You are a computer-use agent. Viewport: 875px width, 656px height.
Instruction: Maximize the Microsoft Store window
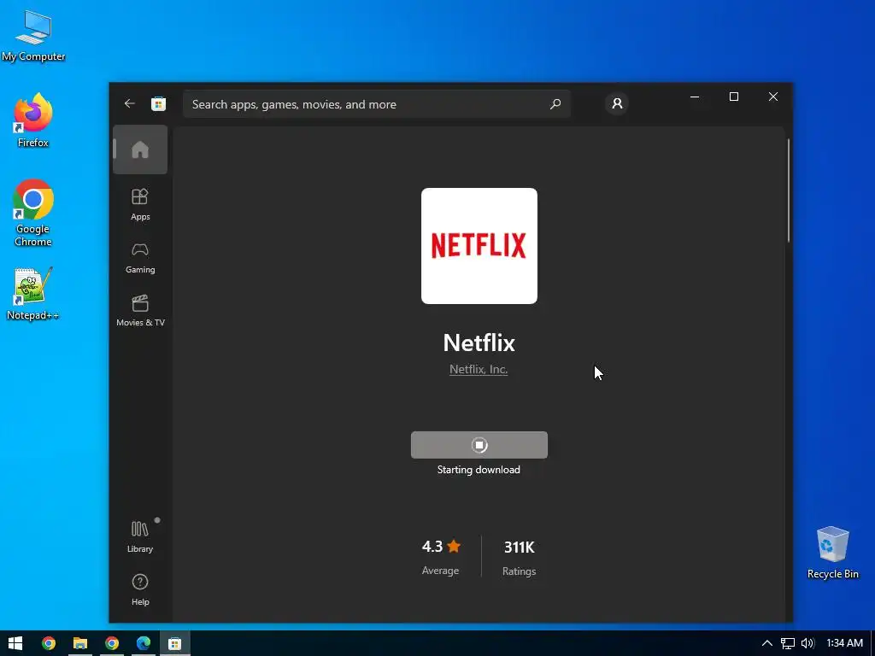(734, 97)
